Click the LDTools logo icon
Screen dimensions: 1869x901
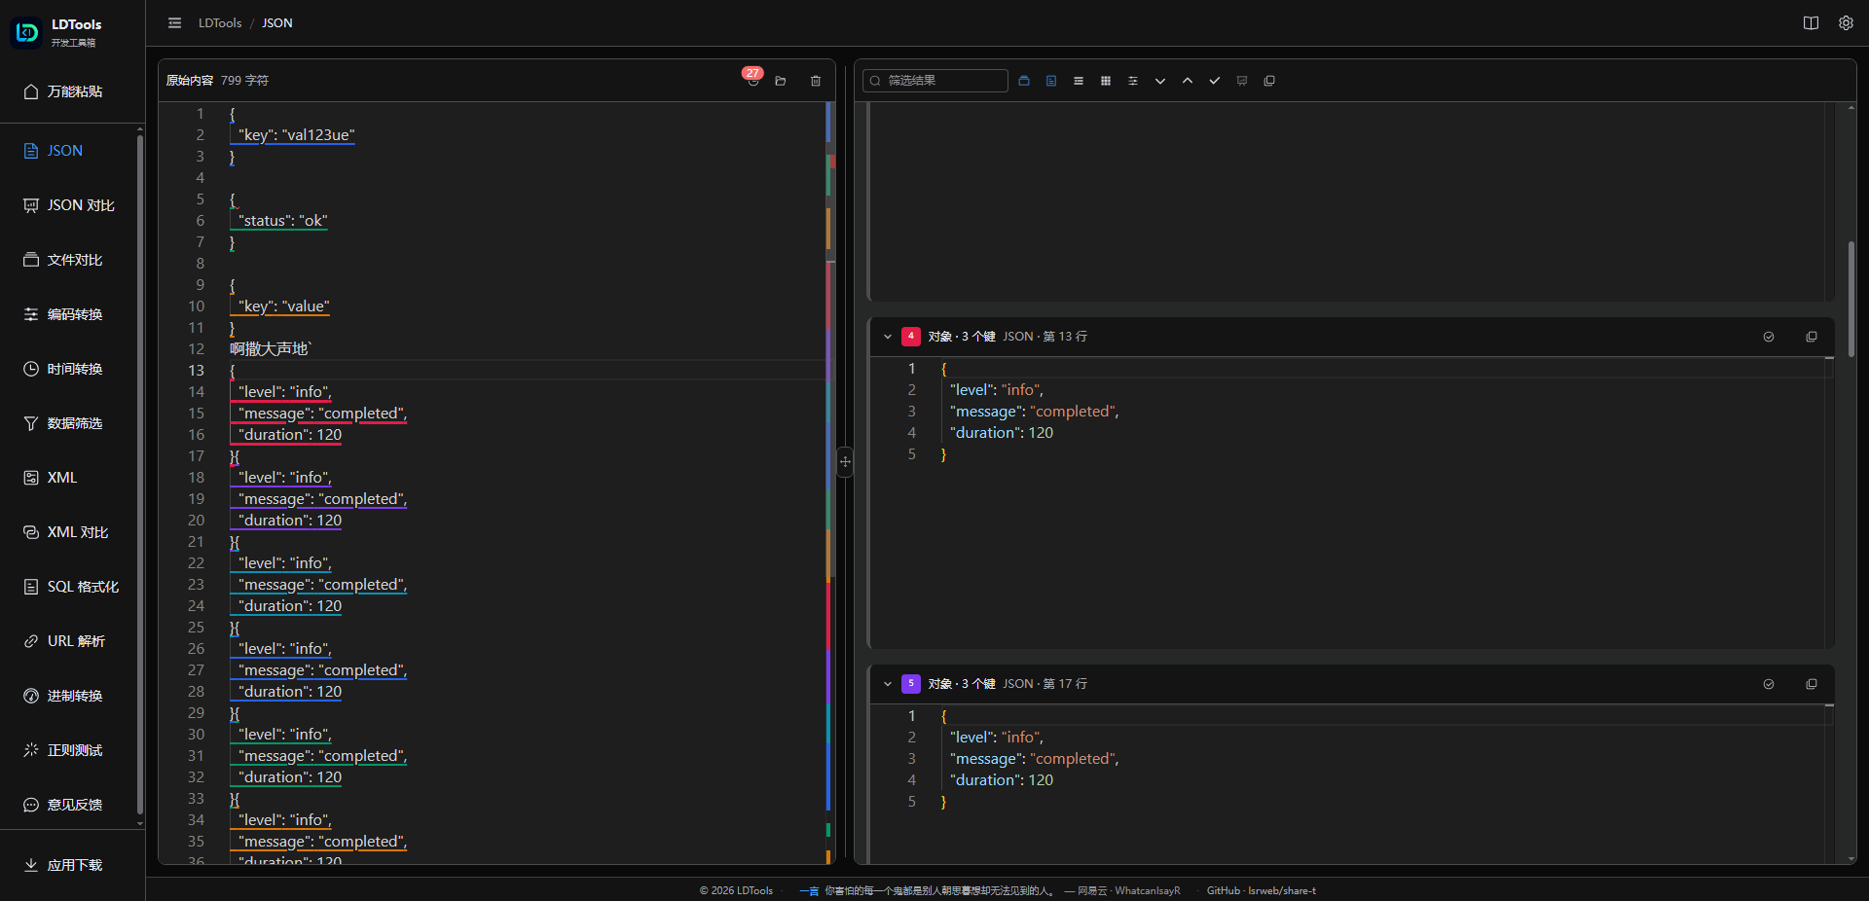click(x=26, y=32)
